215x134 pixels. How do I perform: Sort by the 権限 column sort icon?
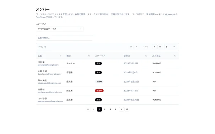pos(89,56)
